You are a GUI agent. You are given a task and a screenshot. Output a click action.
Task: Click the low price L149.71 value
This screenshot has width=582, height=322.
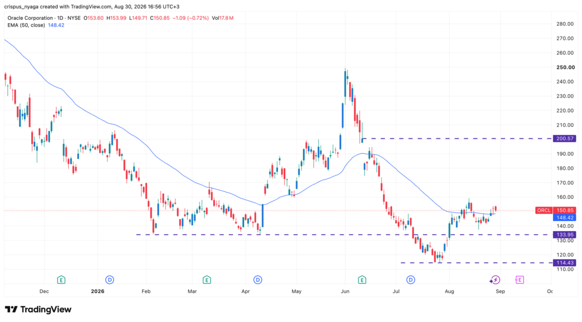click(x=139, y=18)
